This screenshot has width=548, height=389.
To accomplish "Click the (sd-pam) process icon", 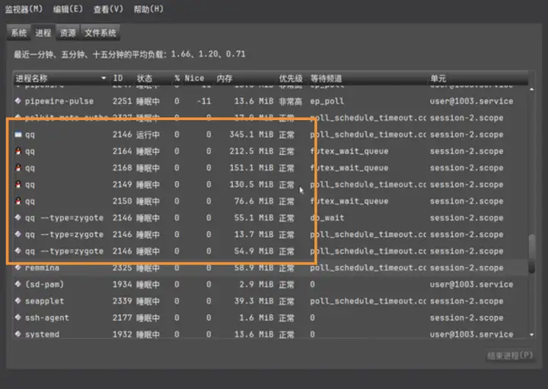I will coord(18,284).
